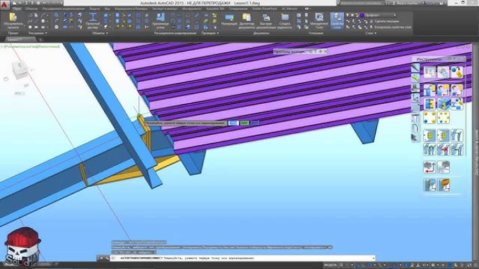
Task: Select the blue cube with yellow face palette icon
Action: pos(443,104)
